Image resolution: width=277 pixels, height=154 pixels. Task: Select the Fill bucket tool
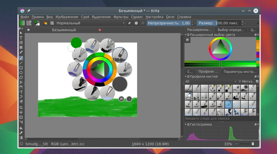click(21, 128)
